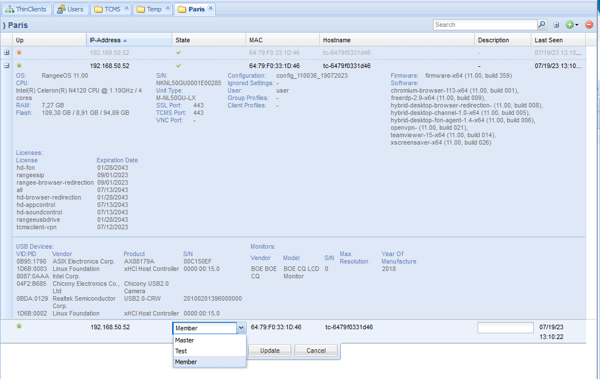Click the ThinClients network icon
Viewport: 600px width, 379px height.
[9, 9]
